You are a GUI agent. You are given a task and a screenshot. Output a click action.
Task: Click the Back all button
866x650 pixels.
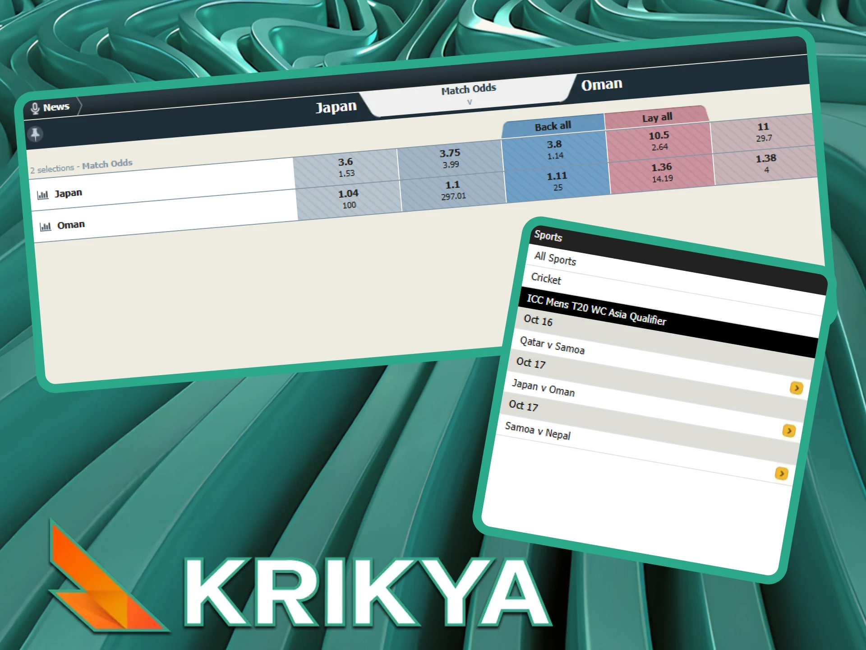553,126
